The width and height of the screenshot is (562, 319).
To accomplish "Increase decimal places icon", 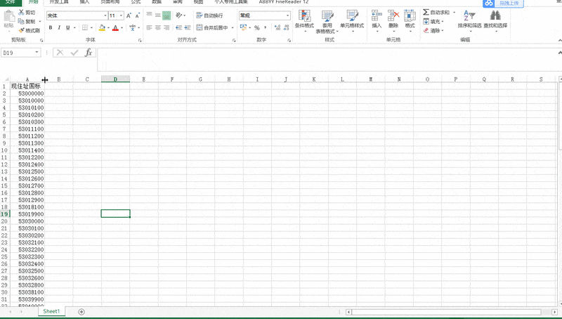I will (x=277, y=27).
